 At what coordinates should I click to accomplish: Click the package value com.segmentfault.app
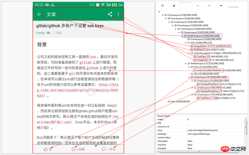pos(199,134)
